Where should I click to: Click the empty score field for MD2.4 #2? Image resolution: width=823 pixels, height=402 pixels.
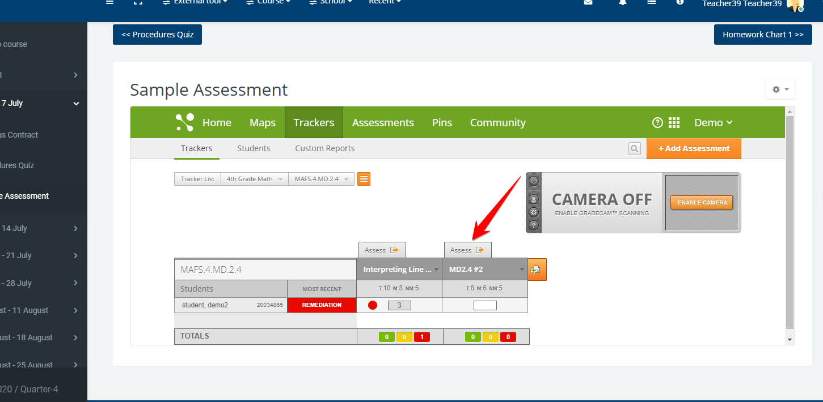pos(485,306)
